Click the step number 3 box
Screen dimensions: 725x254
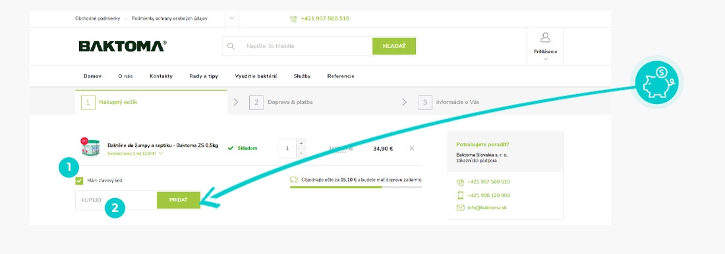tap(425, 102)
